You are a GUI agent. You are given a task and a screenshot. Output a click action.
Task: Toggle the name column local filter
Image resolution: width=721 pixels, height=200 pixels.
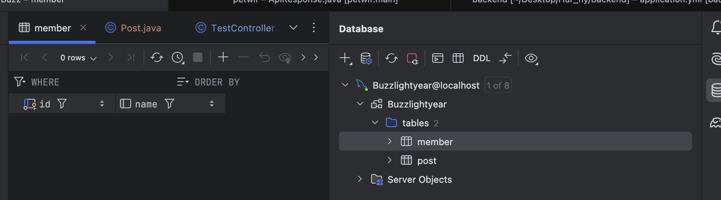tap(169, 104)
